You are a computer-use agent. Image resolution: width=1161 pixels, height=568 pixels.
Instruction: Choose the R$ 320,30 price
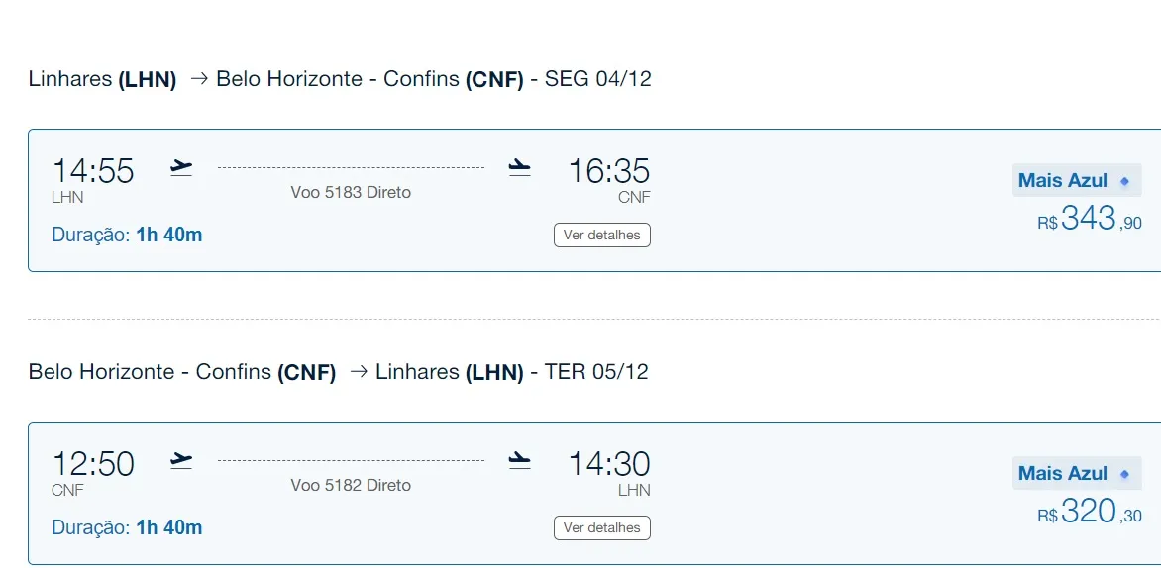click(x=1089, y=512)
